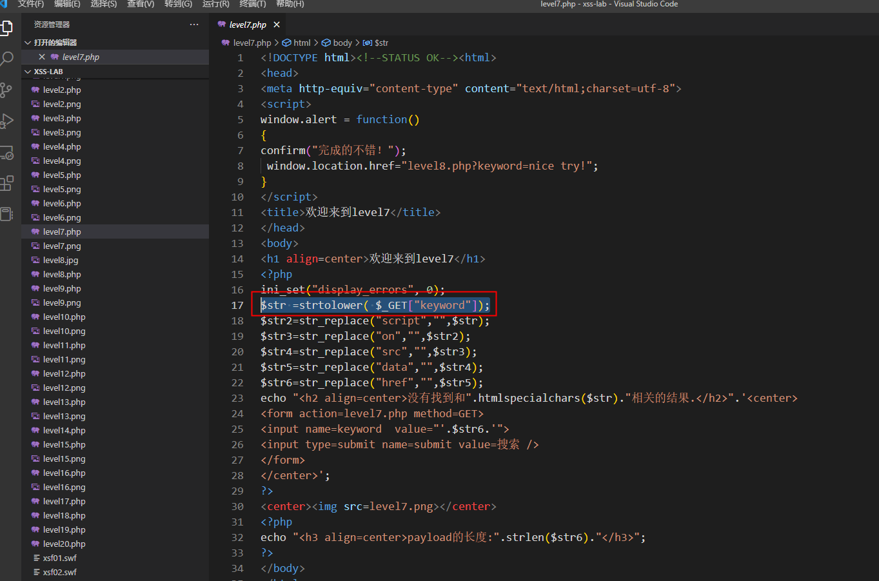Click line number 17 in the gutter
Viewport: 879px width, 581px height.
[x=237, y=305]
